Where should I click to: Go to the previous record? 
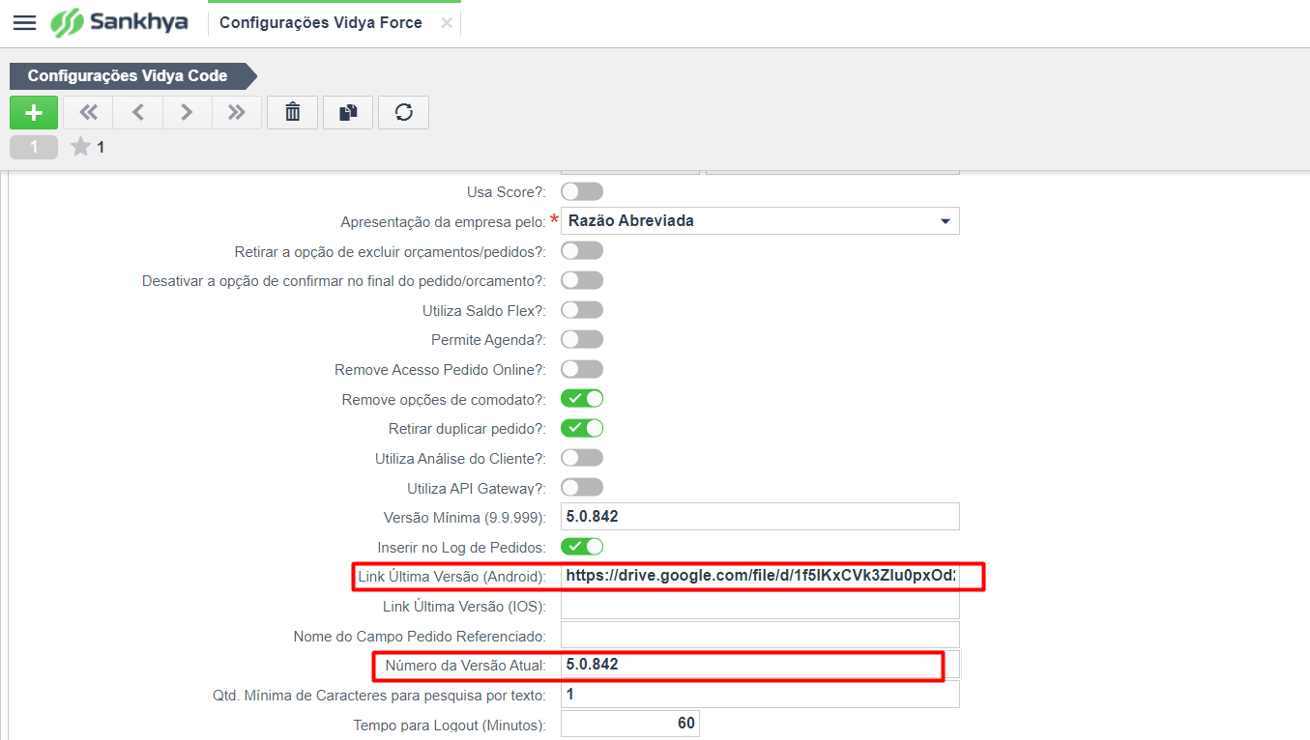(x=138, y=112)
